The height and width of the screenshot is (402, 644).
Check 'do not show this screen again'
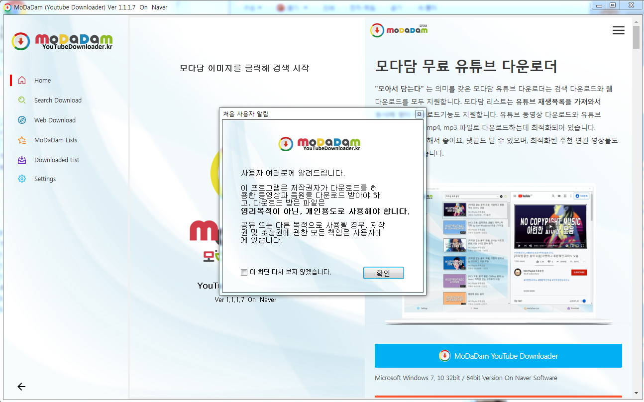point(244,272)
